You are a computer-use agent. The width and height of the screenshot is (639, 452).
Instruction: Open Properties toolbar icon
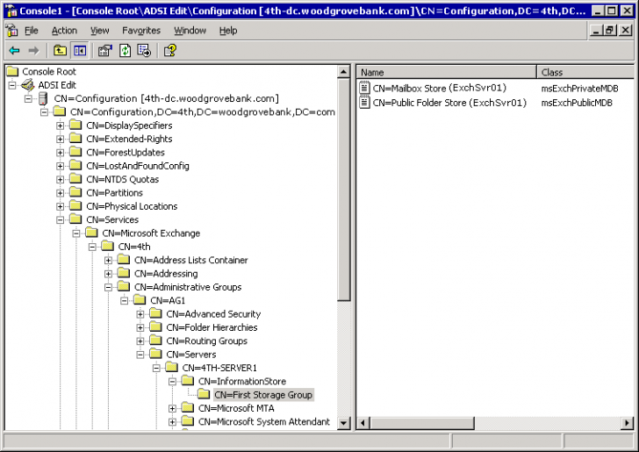point(105,51)
